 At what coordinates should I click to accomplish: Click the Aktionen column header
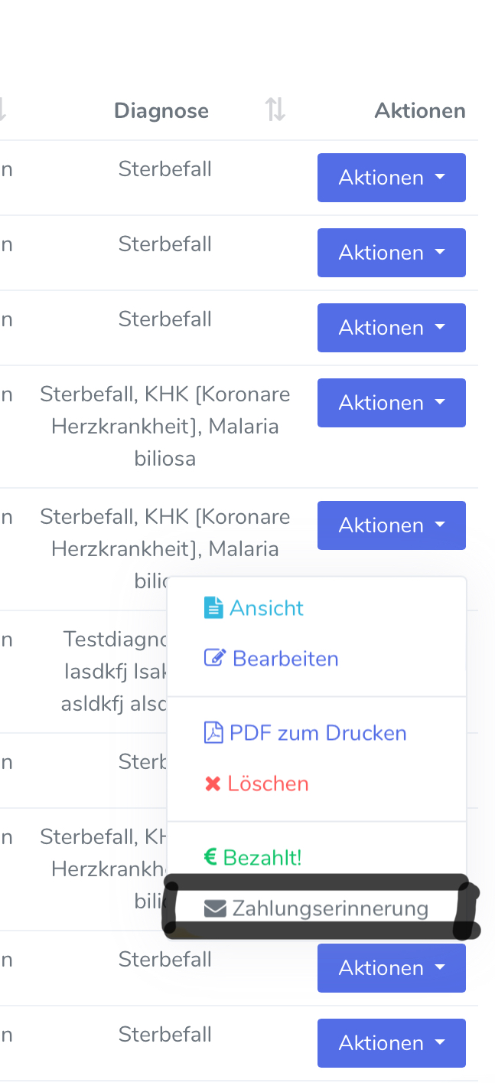(419, 110)
